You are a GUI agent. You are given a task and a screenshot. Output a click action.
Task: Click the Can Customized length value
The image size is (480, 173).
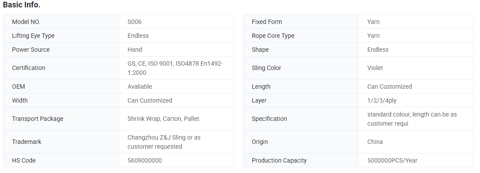coord(390,86)
